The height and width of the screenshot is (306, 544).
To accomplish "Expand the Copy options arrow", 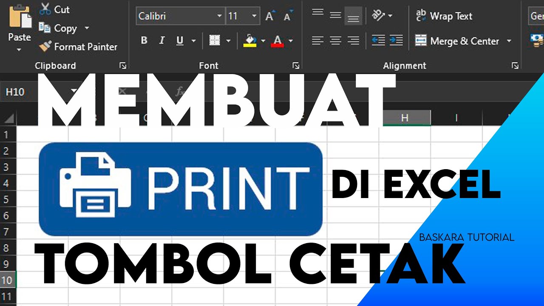I will pos(87,28).
